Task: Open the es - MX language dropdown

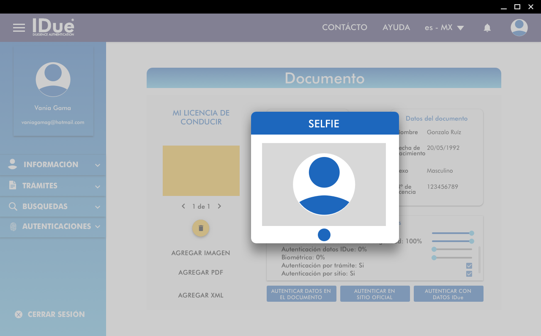Action: pos(444,28)
